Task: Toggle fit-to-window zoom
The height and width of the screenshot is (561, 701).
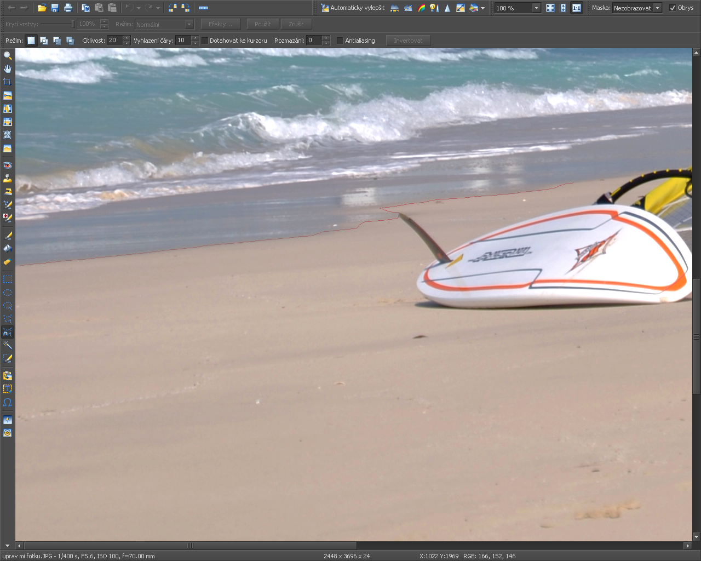Action: pyautogui.click(x=550, y=8)
